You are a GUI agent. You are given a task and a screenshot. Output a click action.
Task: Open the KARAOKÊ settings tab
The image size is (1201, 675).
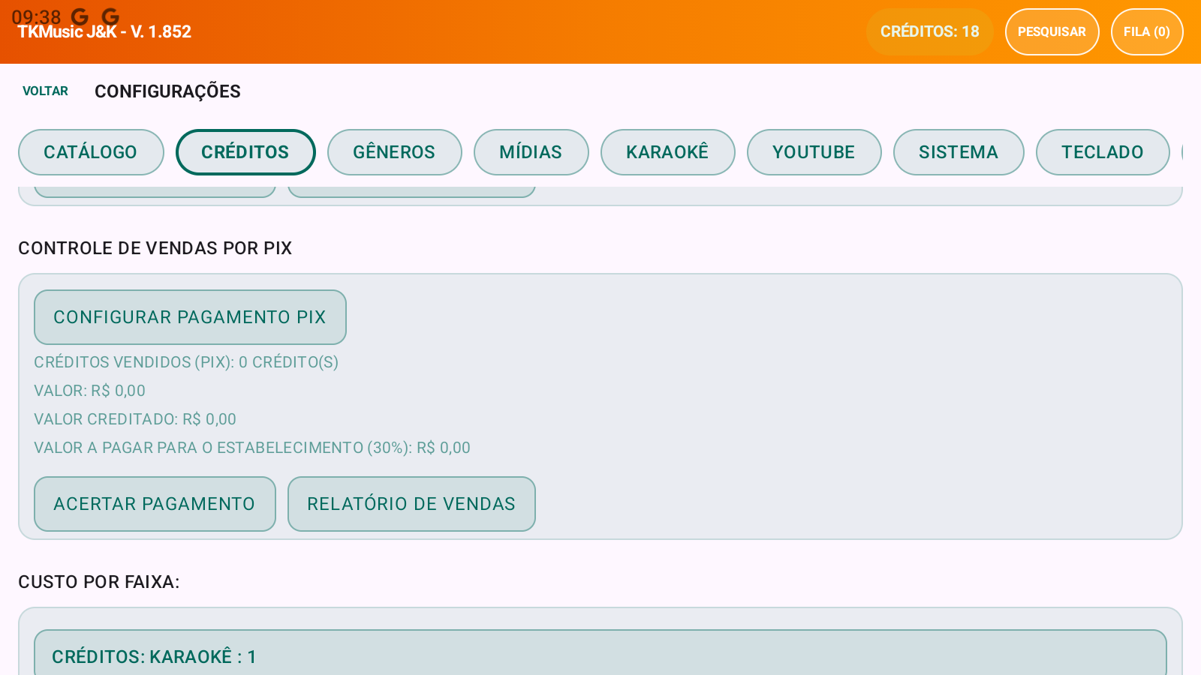click(x=667, y=152)
